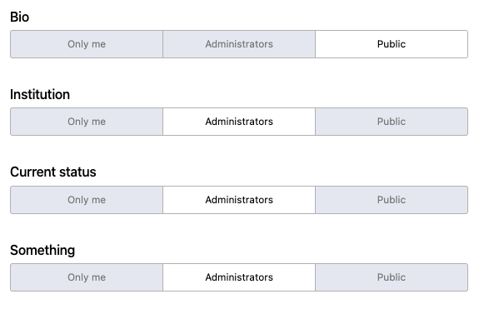The width and height of the screenshot is (479, 309).
Task: Click the Something section label
Action: pos(42,251)
